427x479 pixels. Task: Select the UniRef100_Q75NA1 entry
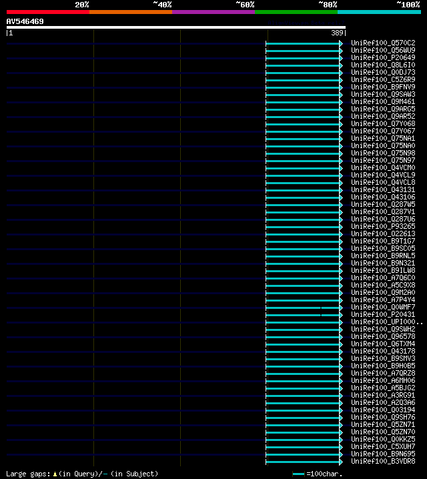tap(383, 138)
